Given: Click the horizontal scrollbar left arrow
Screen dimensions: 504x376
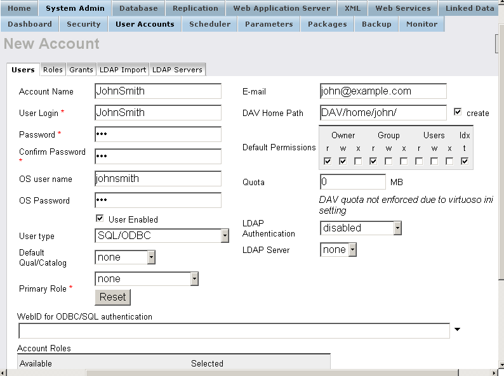Looking at the screenshot, I should click(3, 373).
